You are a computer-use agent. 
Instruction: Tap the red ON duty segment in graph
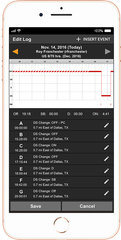(106, 96)
